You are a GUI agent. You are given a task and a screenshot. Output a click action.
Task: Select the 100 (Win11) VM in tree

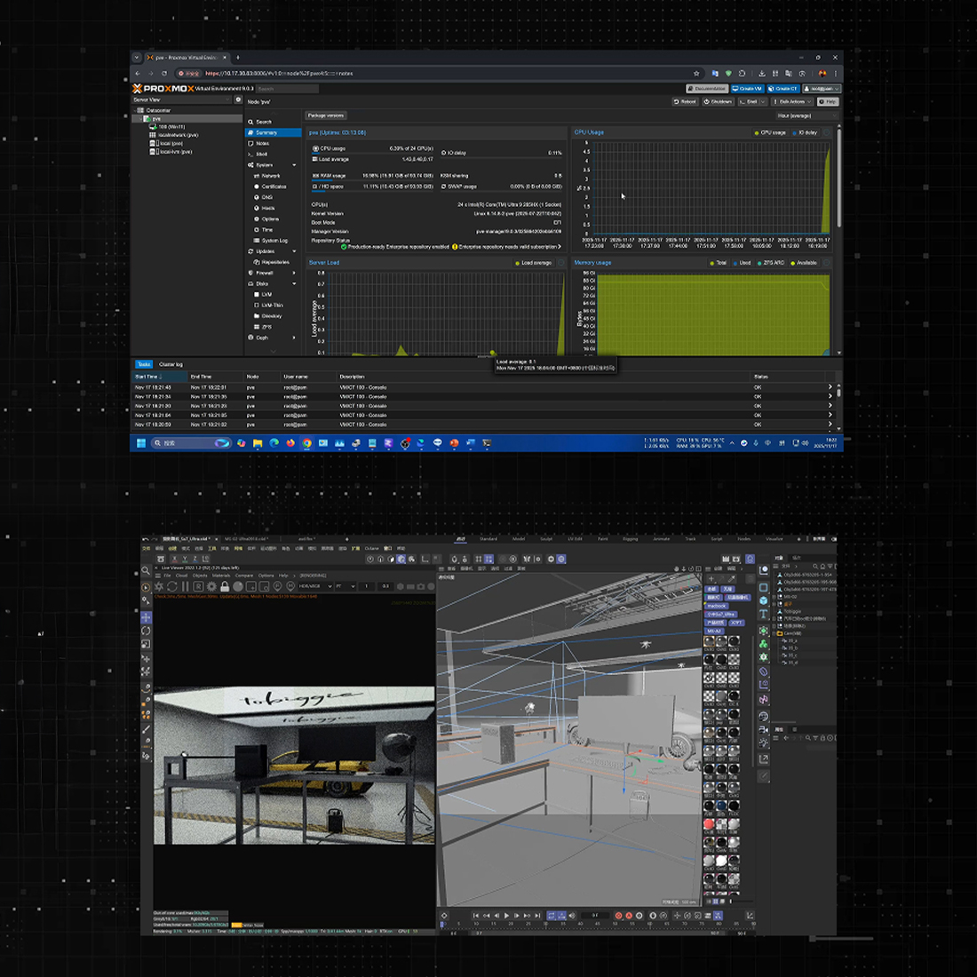coord(171,127)
